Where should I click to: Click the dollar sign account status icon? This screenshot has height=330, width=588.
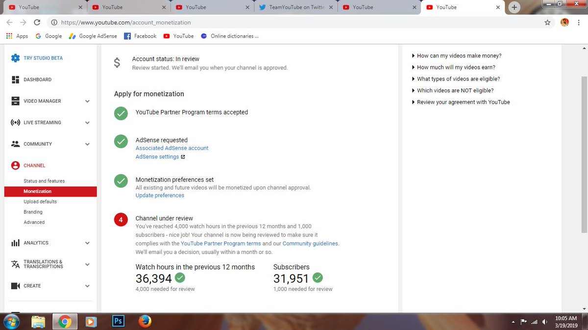coord(117,63)
